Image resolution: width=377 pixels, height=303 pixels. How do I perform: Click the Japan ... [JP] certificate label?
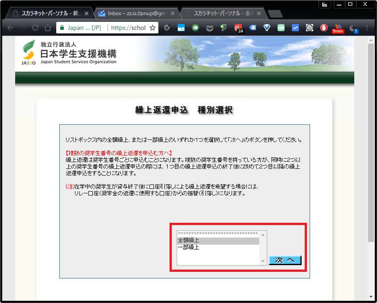click(x=84, y=28)
